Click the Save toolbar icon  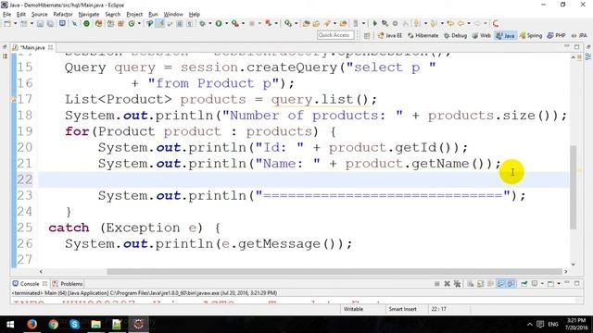pyautogui.click(x=40, y=23)
